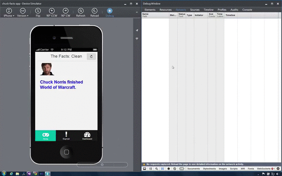This screenshot has width=282, height=176.
Task: Filter network by Stylesheets
Action: point(209,169)
